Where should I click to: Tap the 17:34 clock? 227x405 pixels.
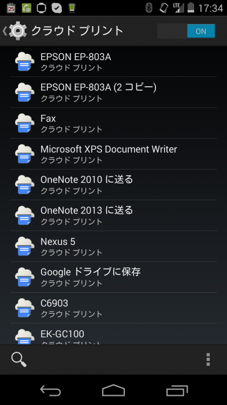click(x=210, y=8)
